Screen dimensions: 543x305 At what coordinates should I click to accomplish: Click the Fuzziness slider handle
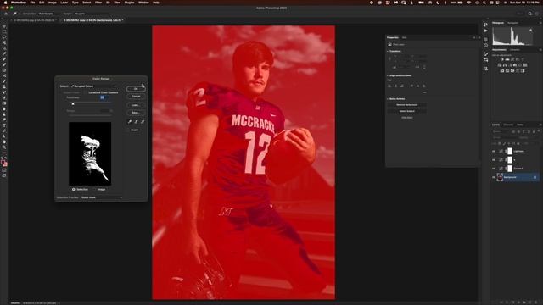click(73, 103)
